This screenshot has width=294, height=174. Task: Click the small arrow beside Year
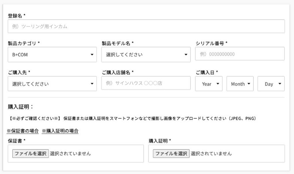click(x=217, y=84)
